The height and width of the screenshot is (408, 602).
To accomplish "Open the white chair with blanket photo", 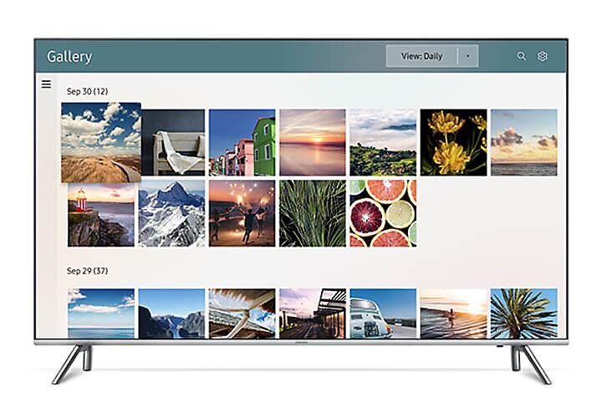I will 173,143.
